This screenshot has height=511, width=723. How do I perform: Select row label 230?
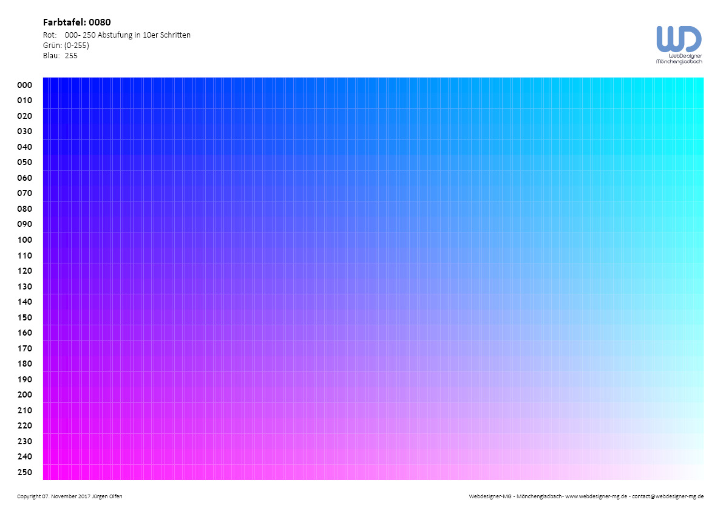coord(25,441)
